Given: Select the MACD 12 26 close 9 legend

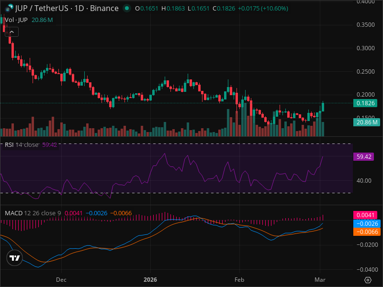Looking at the screenshot, I should click(x=33, y=213).
